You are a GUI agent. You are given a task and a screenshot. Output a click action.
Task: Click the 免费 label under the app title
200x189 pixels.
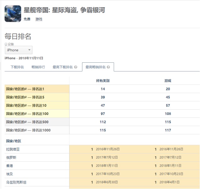(x=27, y=19)
